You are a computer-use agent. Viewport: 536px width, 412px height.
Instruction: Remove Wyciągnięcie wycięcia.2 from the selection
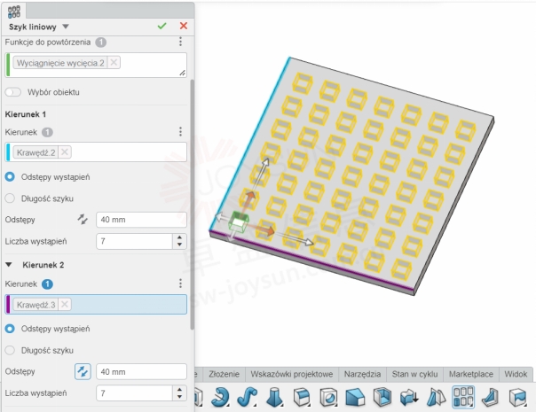[114, 62]
